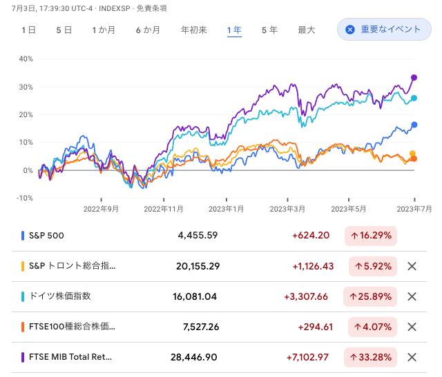The image size is (442, 377).
Task: Click the 2023年3月 axis label
Action: (287, 209)
